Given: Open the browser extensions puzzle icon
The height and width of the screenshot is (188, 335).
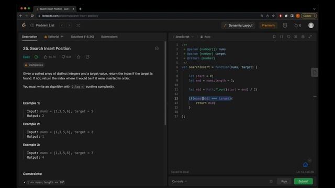Looking at the screenshot, I should coord(286,16).
